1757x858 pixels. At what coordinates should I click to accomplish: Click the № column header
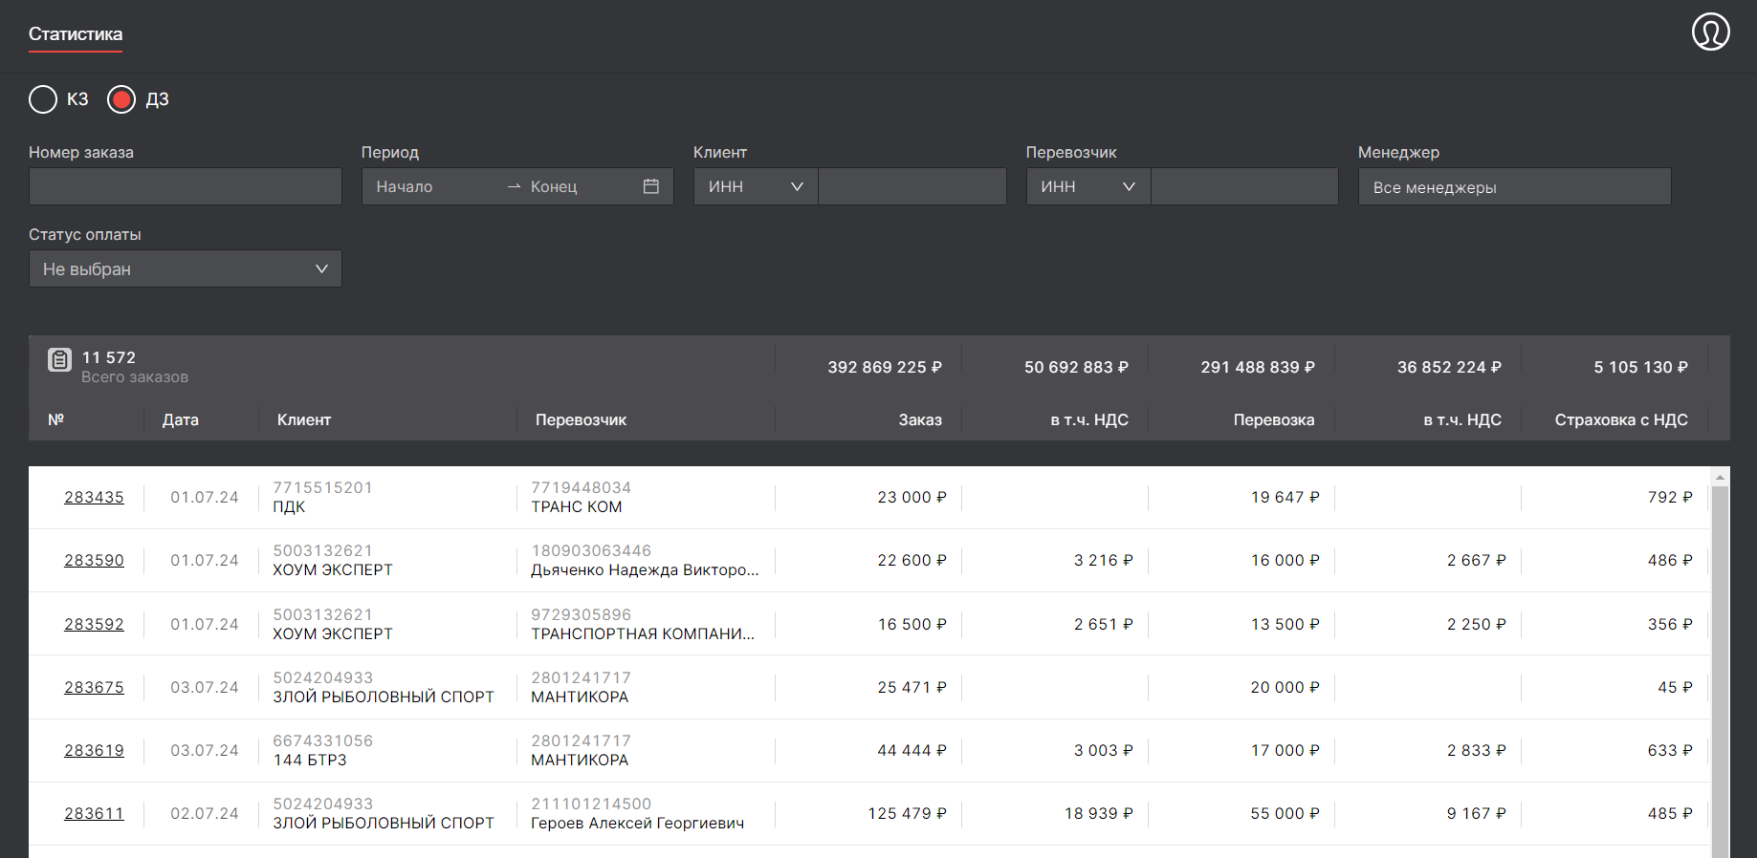coord(56,419)
